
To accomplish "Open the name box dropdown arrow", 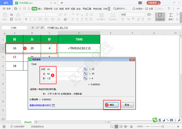I will [27, 28].
